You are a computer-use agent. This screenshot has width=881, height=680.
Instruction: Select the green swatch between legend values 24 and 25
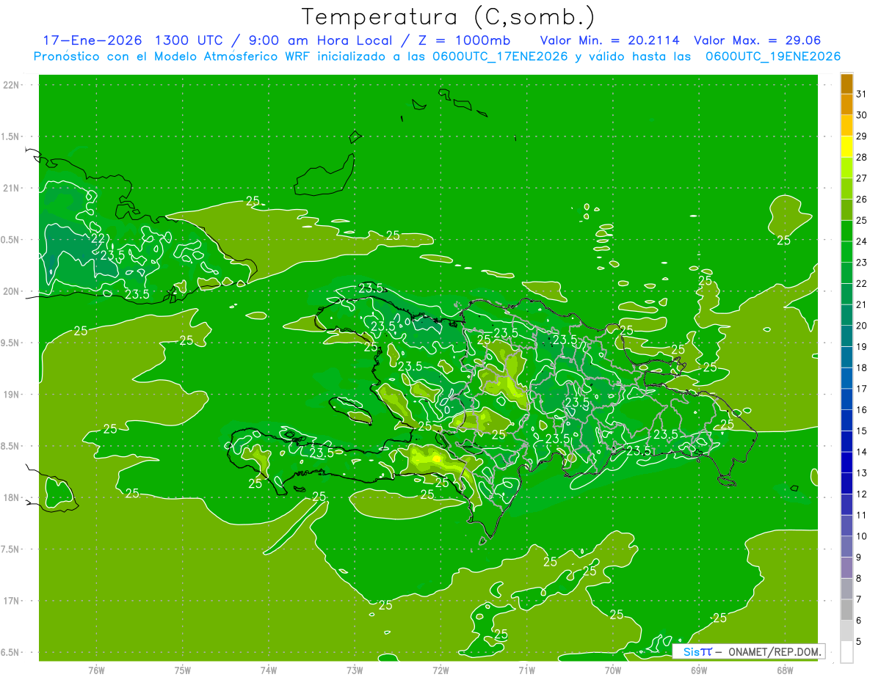[846, 230]
